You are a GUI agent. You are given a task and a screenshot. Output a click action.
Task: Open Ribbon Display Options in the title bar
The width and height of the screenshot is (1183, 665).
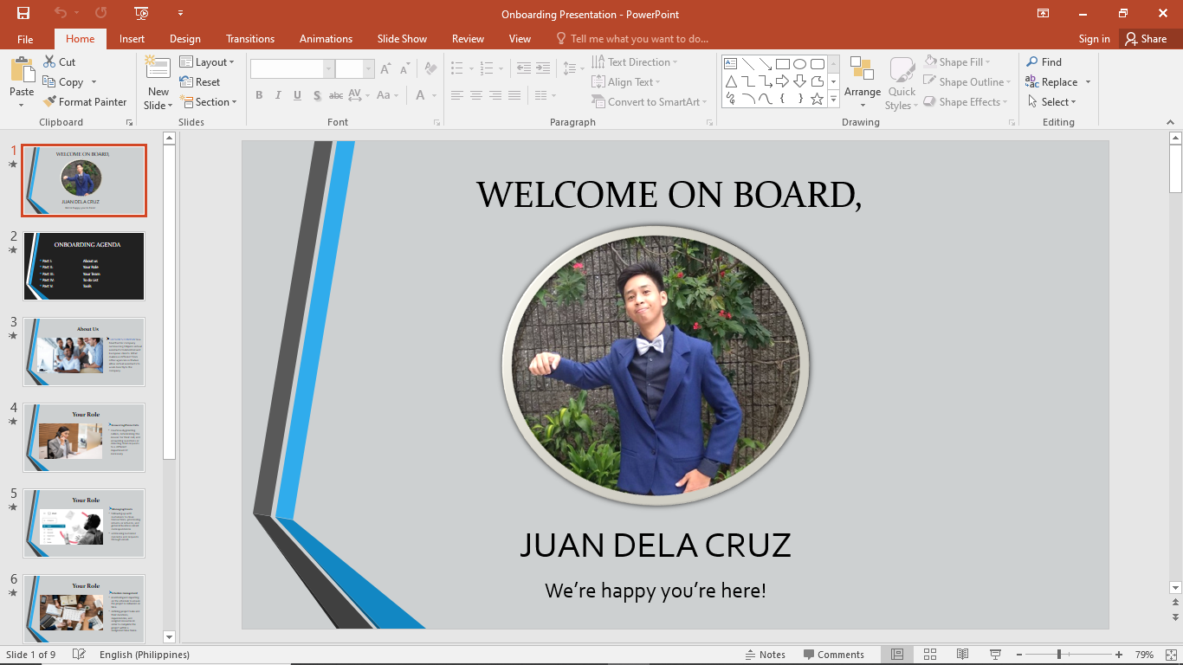pyautogui.click(x=1044, y=13)
